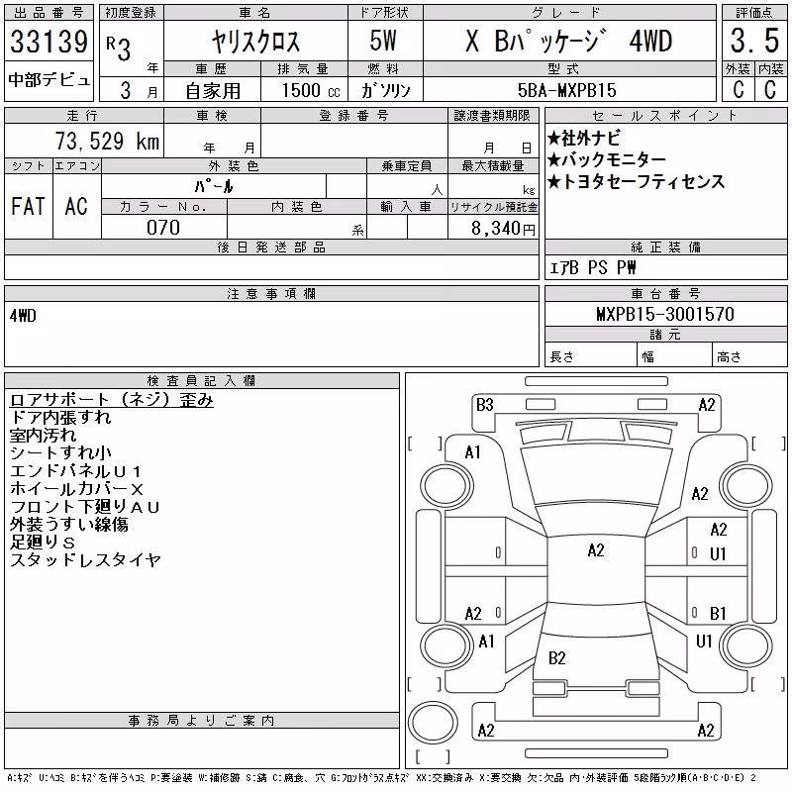Click the 後日発送部品 header

pyautogui.click(x=271, y=247)
